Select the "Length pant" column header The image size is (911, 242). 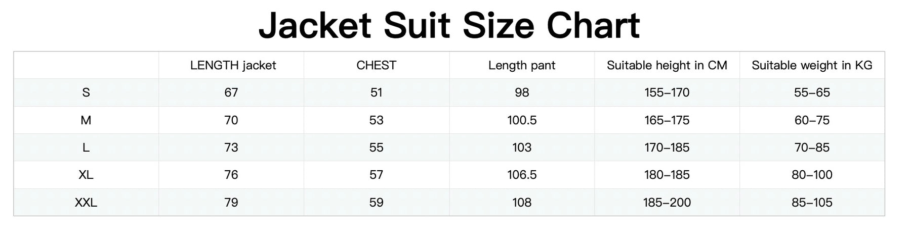[521, 65]
